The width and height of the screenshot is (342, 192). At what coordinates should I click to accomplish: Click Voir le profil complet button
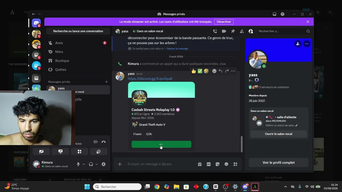279,162
